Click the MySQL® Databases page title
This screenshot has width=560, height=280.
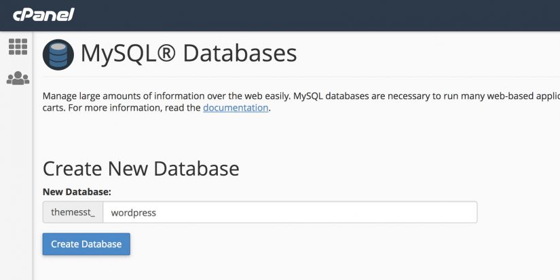(189, 54)
